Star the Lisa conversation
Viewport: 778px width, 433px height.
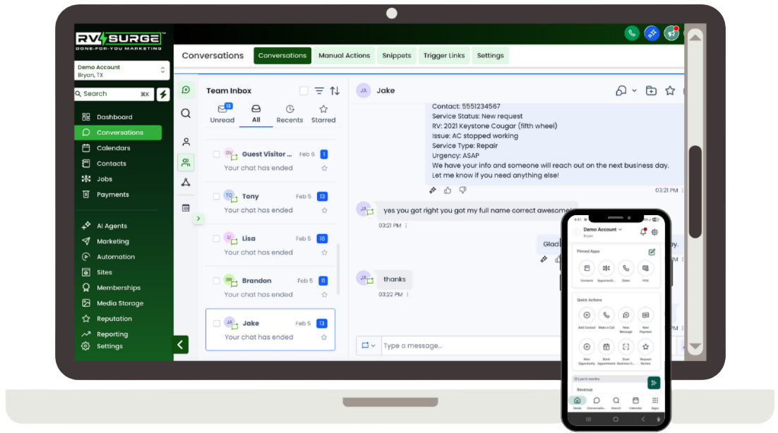325,252
